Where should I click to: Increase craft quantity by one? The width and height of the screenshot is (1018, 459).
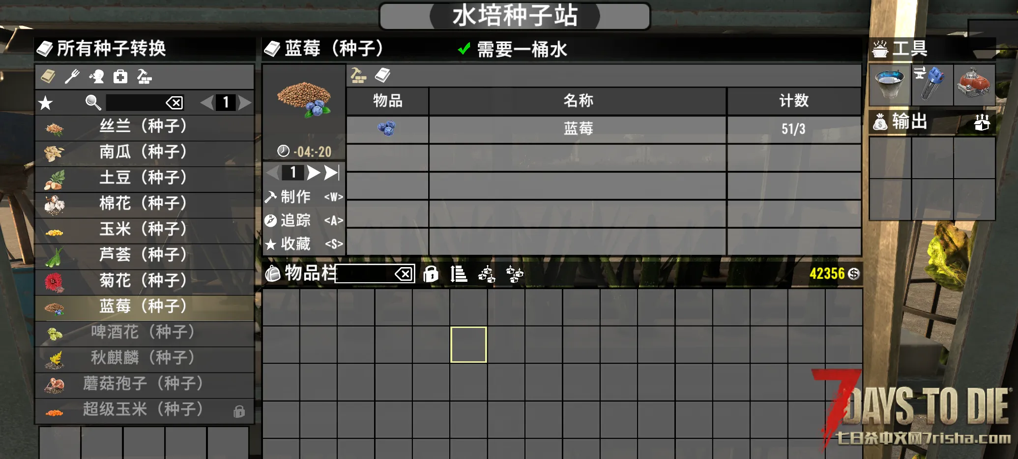[x=313, y=172]
